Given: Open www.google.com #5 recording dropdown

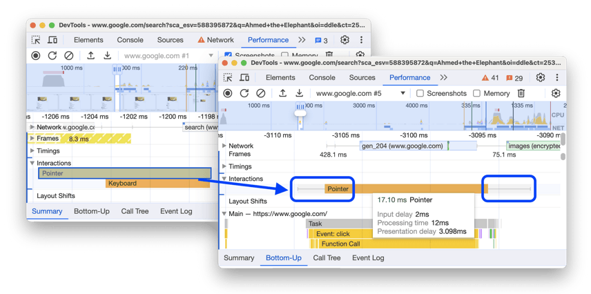Looking at the screenshot, I should 360,93.
